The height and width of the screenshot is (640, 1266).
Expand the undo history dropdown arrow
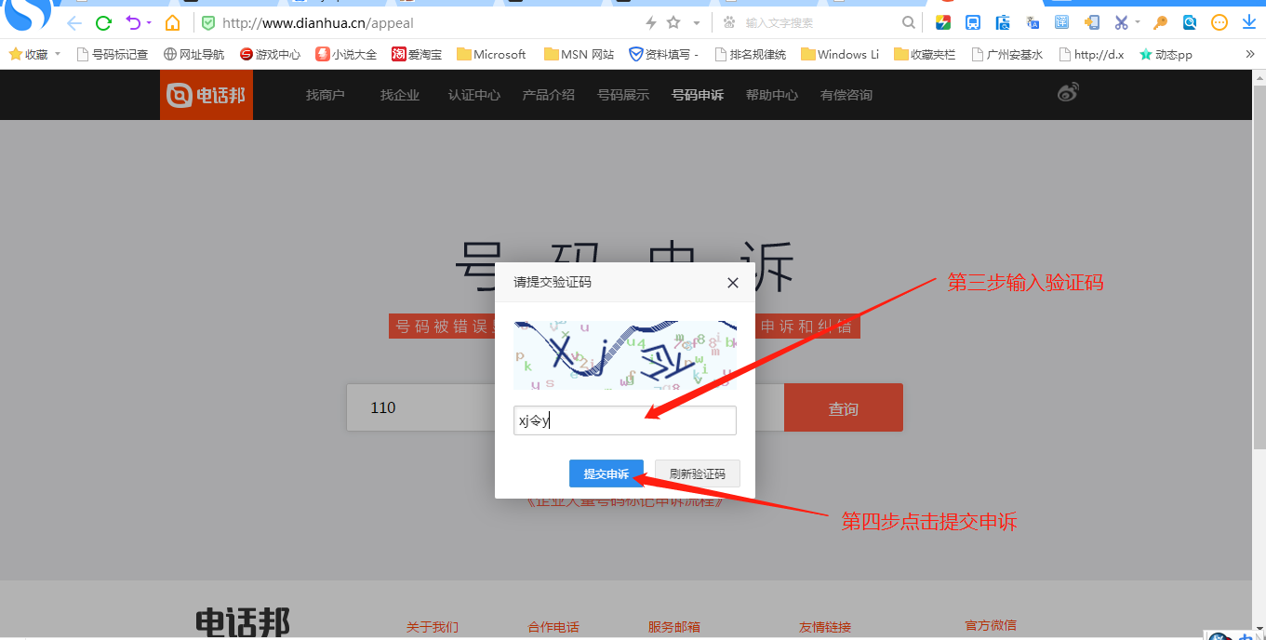point(149,23)
